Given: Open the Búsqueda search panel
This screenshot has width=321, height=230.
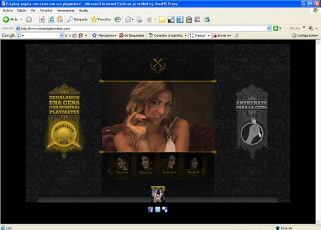Looking at the screenshot, I should [77, 19].
